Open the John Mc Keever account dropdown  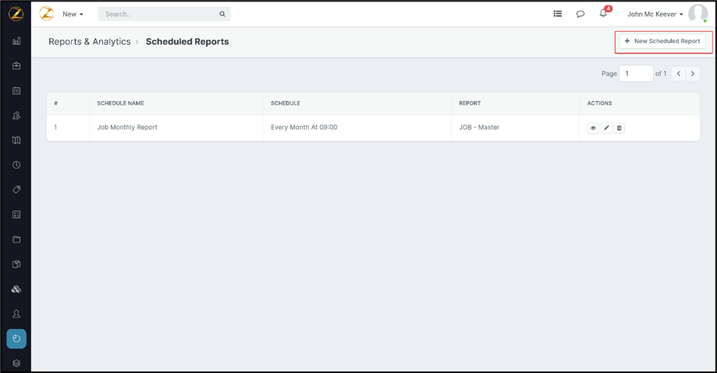coord(655,14)
